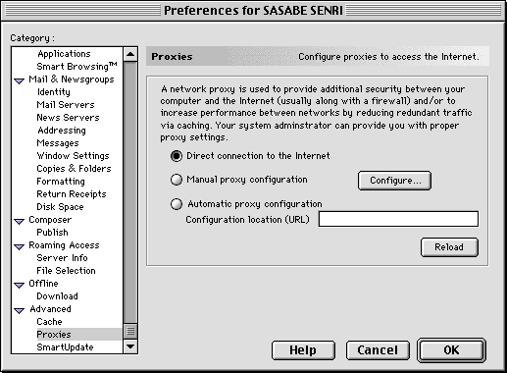Image resolution: width=507 pixels, height=373 pixels.
Task: Click the Reload button
Action: click(449, 247)
